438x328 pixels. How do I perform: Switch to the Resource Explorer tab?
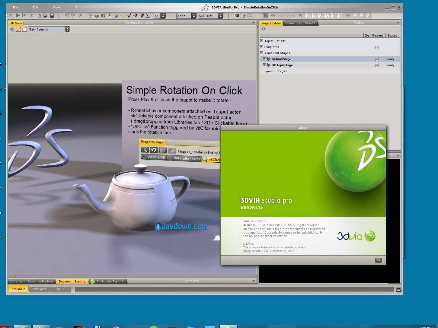(x=41, y=281)
